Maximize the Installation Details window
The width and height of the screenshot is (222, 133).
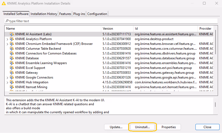(x=204, y=3)
